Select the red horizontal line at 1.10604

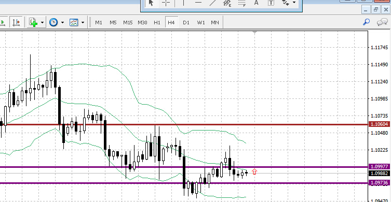pyautogui.click(x=184, y=124)
